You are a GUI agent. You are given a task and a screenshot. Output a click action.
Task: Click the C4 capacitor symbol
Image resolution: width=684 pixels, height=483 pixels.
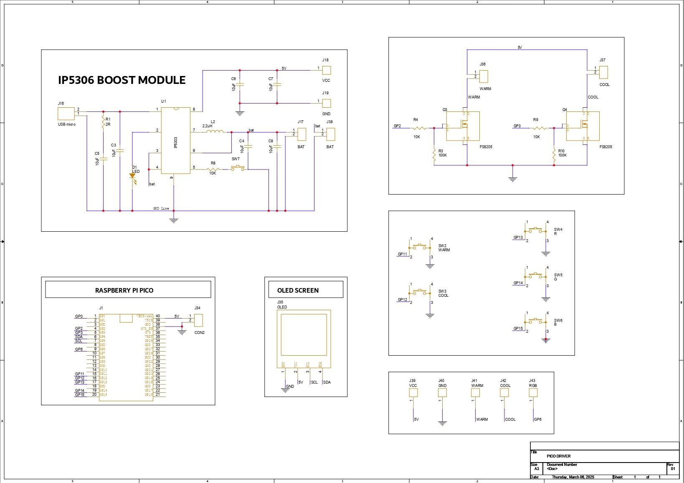(248, 147)
